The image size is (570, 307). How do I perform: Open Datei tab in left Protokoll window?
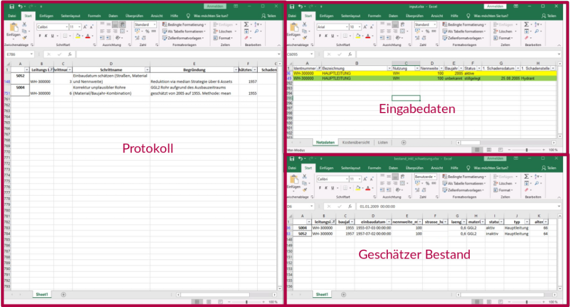coord(12,16)
